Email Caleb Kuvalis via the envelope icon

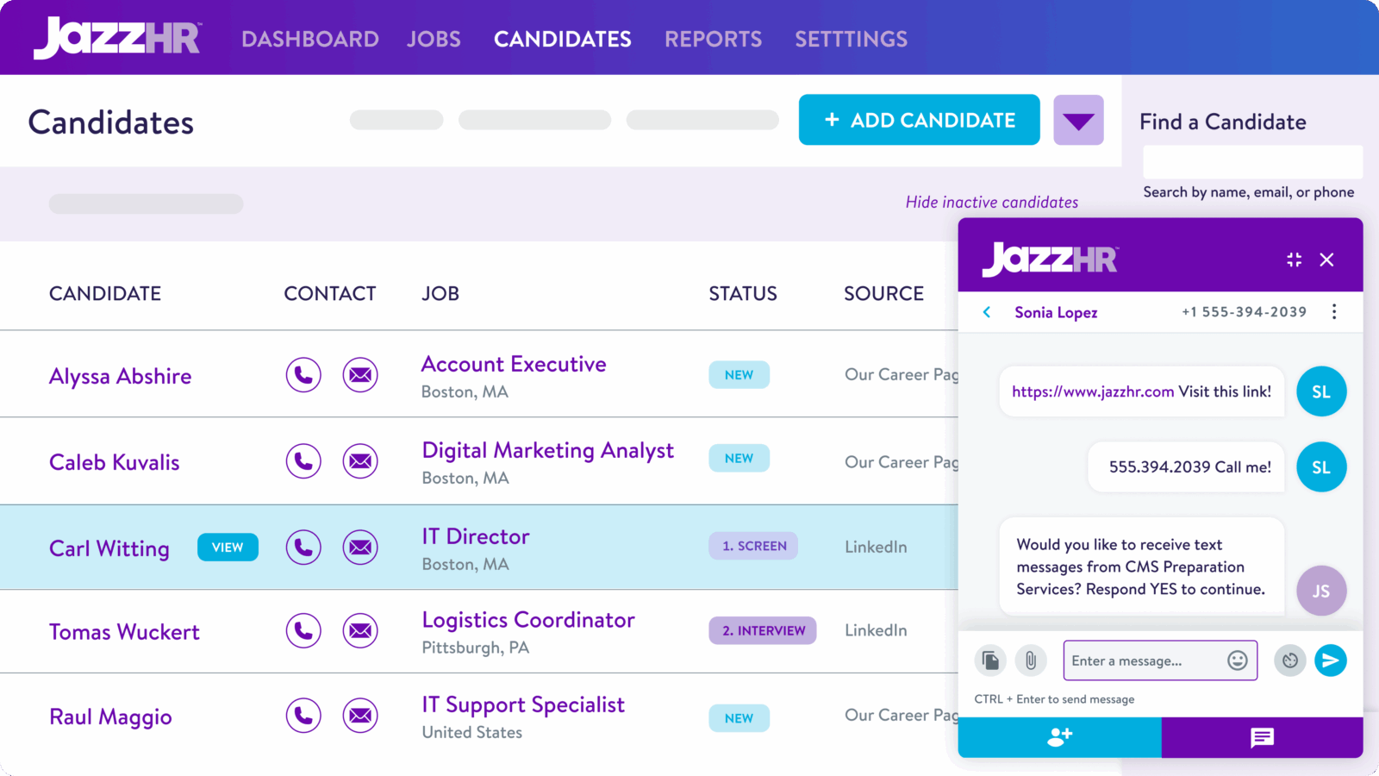coord(360,461)
